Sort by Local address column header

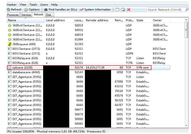tap(59, 20)
